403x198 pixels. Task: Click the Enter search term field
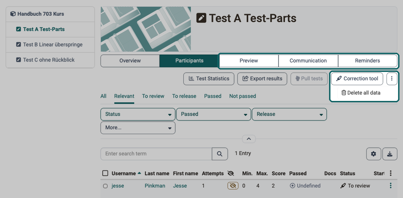coord(156,154)
